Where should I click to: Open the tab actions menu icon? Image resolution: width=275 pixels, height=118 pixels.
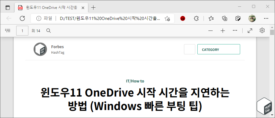[x=8, y=8]
